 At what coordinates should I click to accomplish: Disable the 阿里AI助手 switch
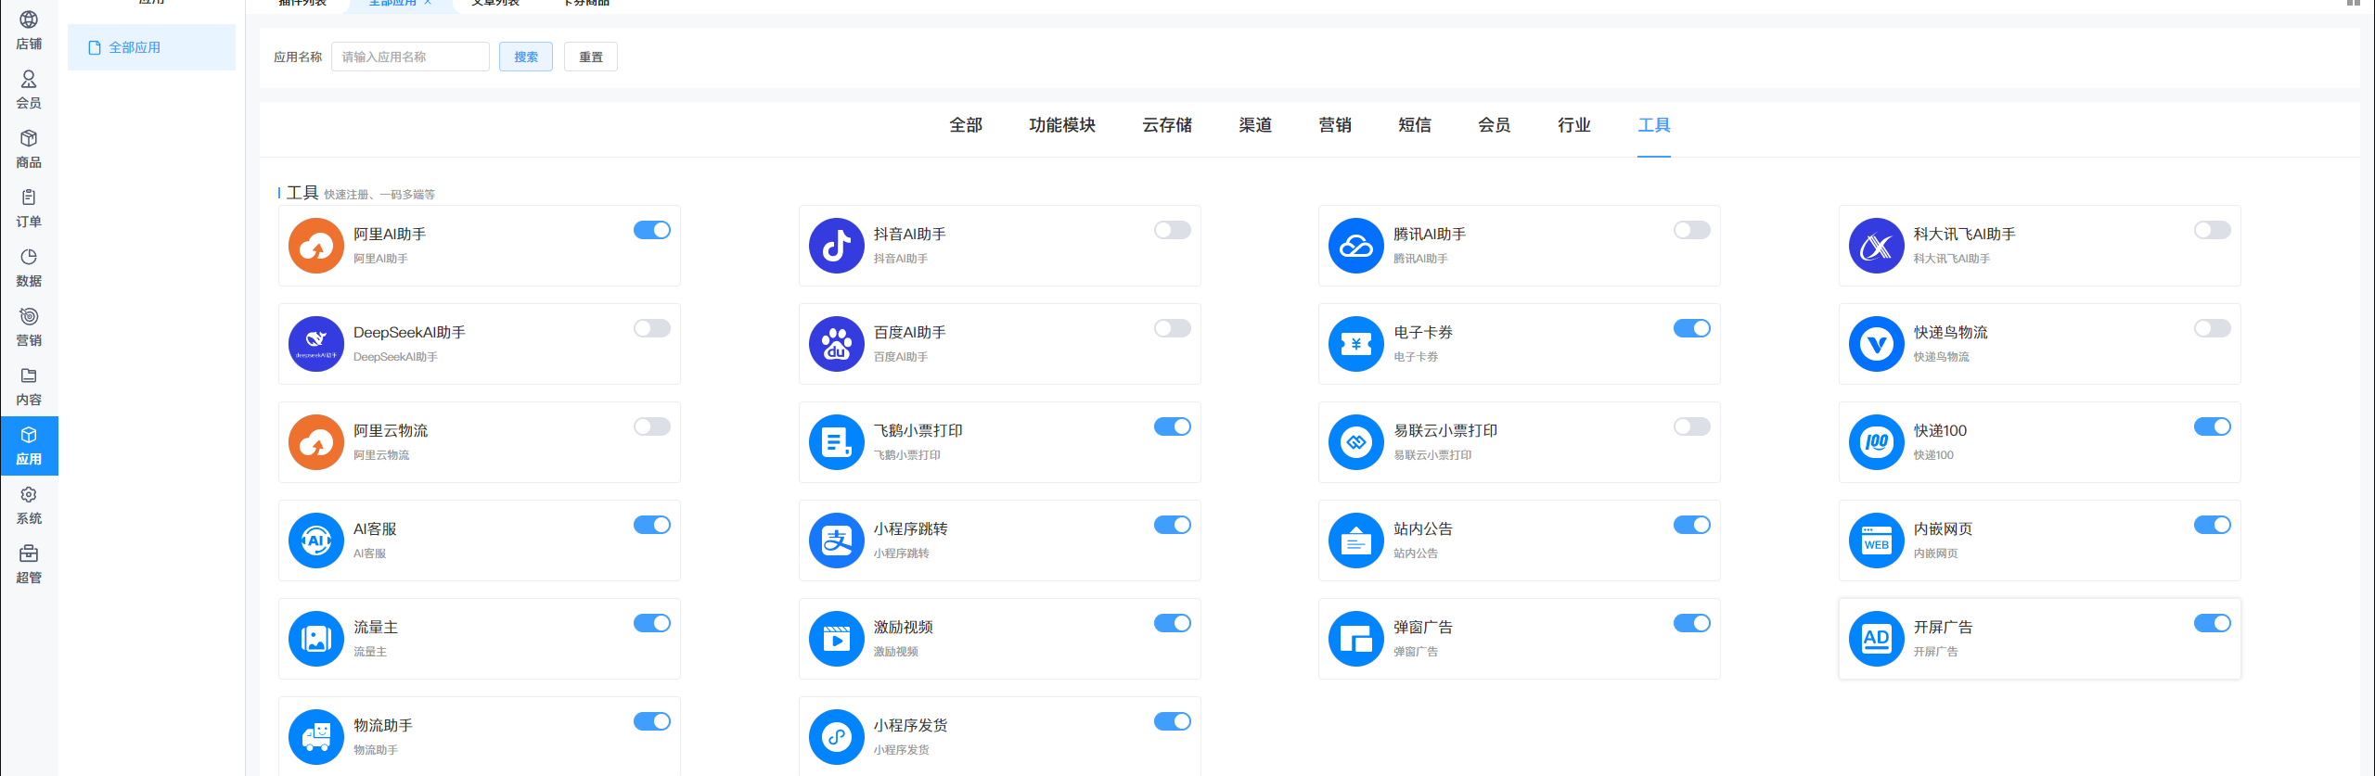(652, 230)
